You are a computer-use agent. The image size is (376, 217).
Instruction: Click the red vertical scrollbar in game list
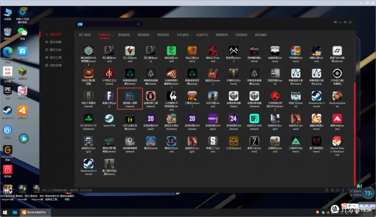click(x=355, y=134)
